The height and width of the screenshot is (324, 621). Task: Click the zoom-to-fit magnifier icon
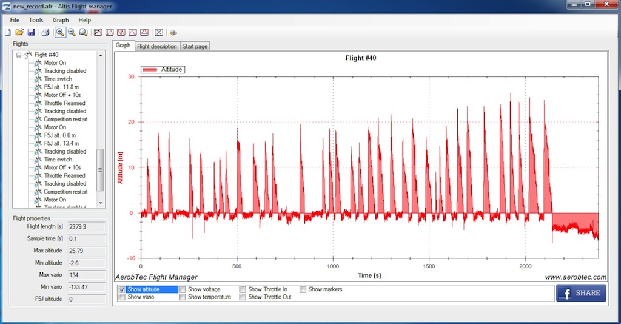coord(84,32)
